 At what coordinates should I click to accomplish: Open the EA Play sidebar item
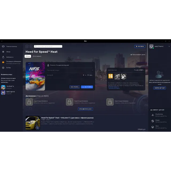[9, 68]
